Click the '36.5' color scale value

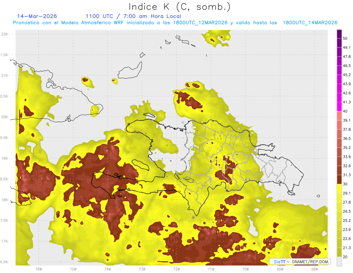pyautogui.click(x=347, y=138)
